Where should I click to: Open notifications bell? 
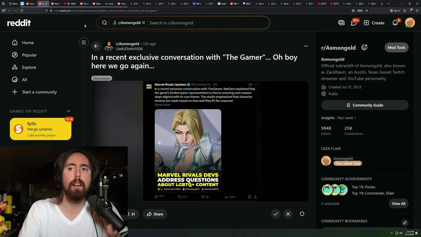click(x=395, y=23)
